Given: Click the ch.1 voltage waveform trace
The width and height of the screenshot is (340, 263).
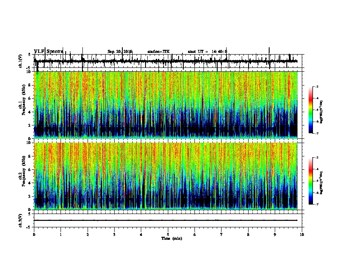Looking at the screenshot, I should [x=166, y=61].
